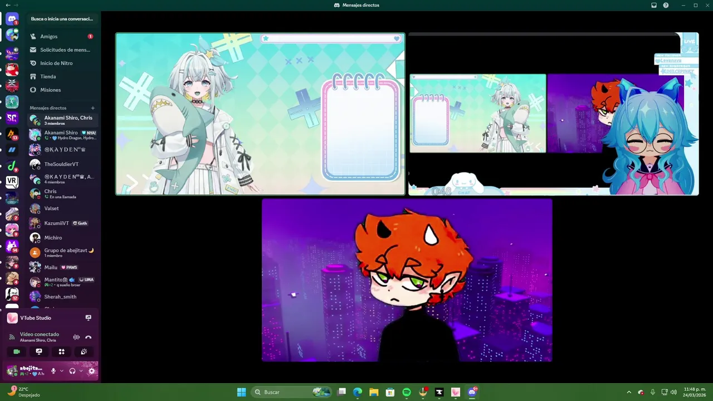This screenshot has width=713, height=401.
Task: Open the TikTok-logo server icon
Action: (12, 166)
